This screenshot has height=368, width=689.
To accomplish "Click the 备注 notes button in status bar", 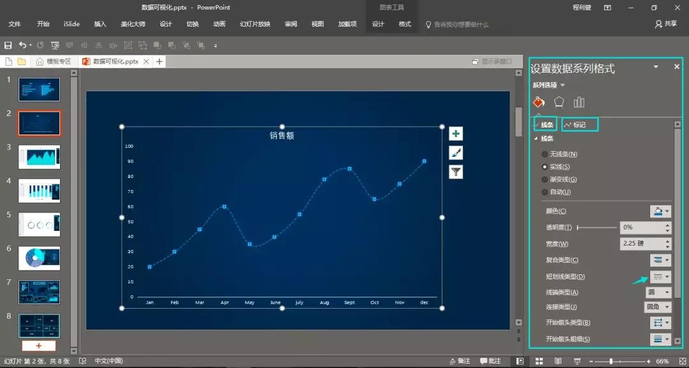I will click(459, 361).
